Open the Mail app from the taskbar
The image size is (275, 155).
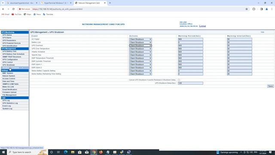87,152
